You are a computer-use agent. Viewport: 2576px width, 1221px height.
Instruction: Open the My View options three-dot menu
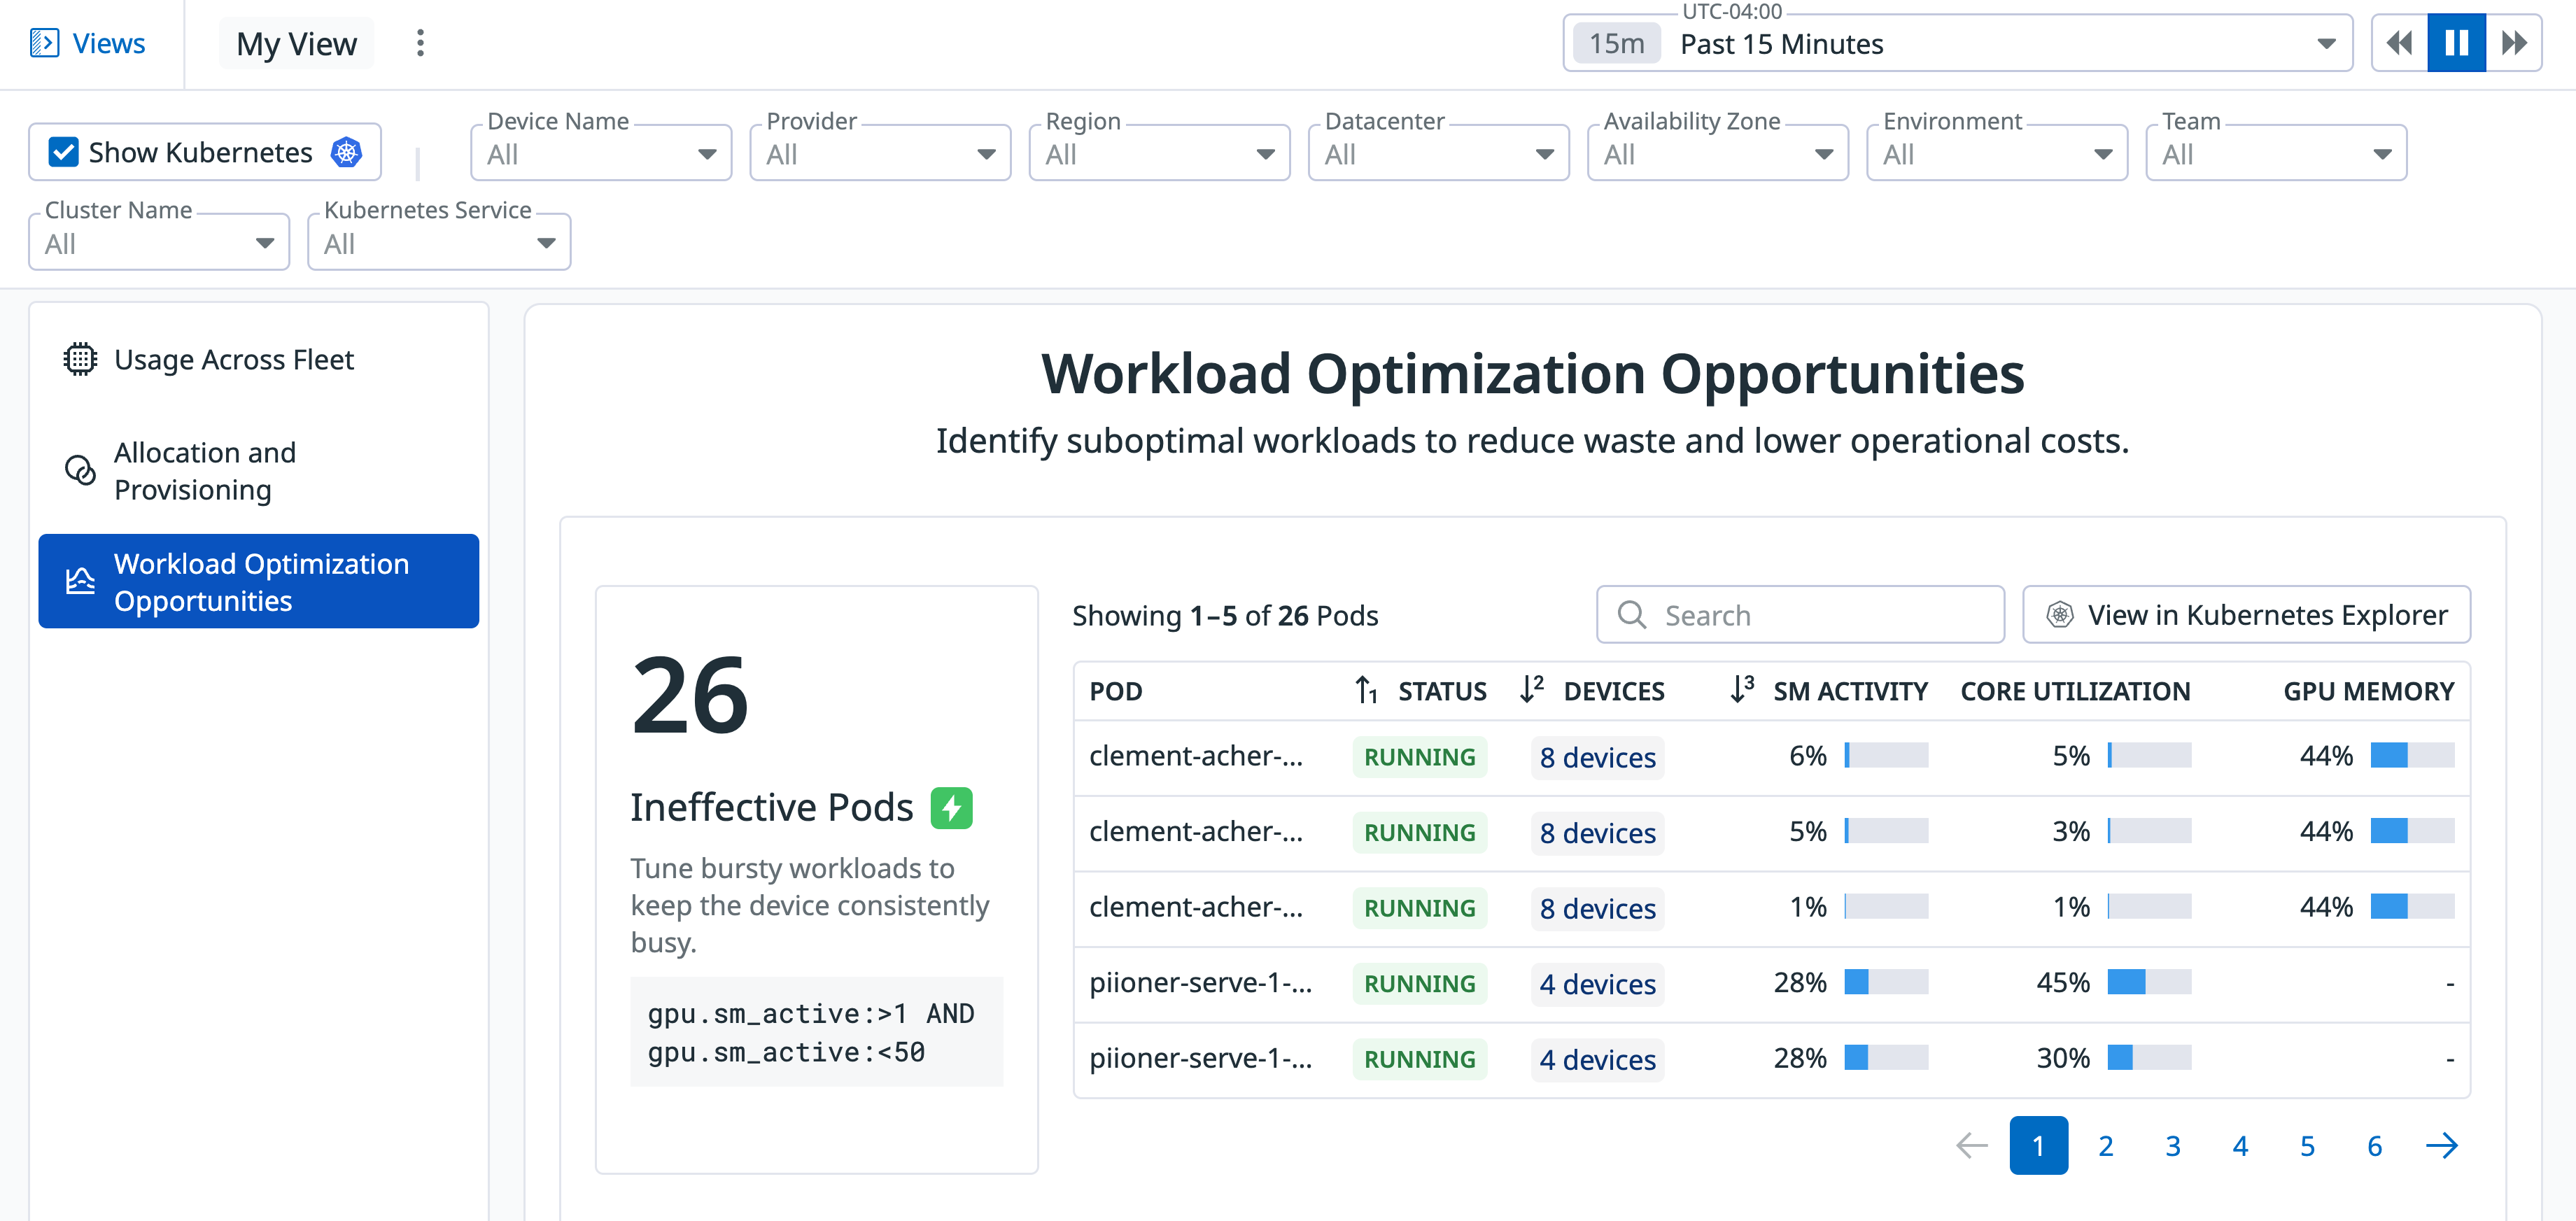click(x=420, y=43)
